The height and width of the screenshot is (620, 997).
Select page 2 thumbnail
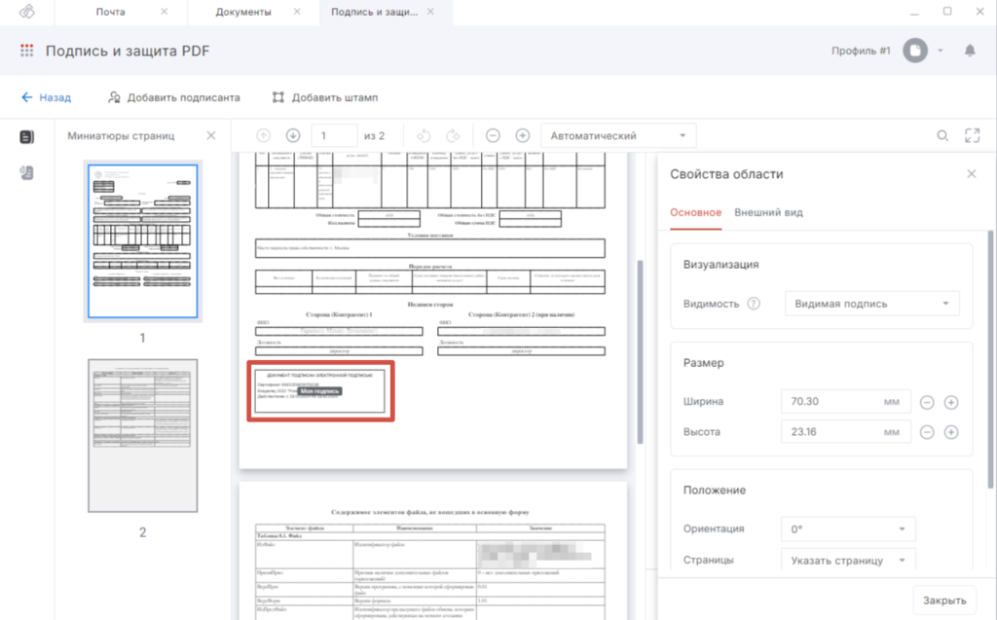(143, 436)
